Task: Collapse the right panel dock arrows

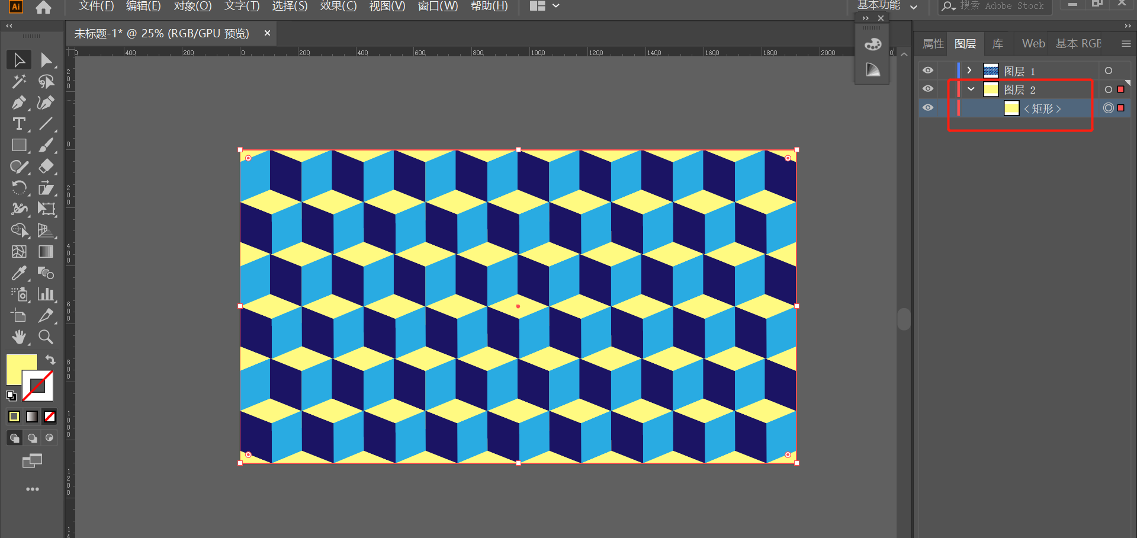Action: [x=1128, y=26]
